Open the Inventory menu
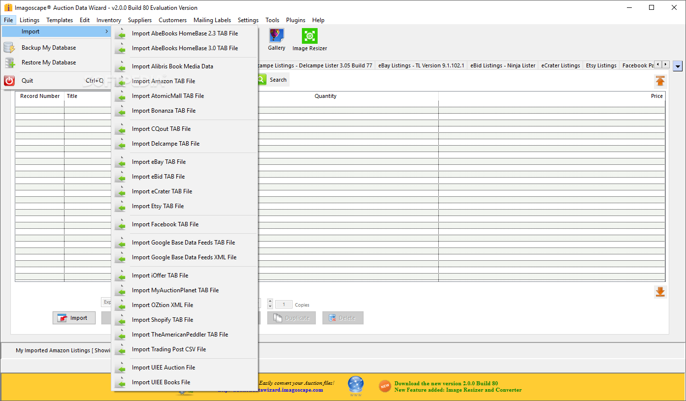The image size is (686, 401). tap(109, 20)
